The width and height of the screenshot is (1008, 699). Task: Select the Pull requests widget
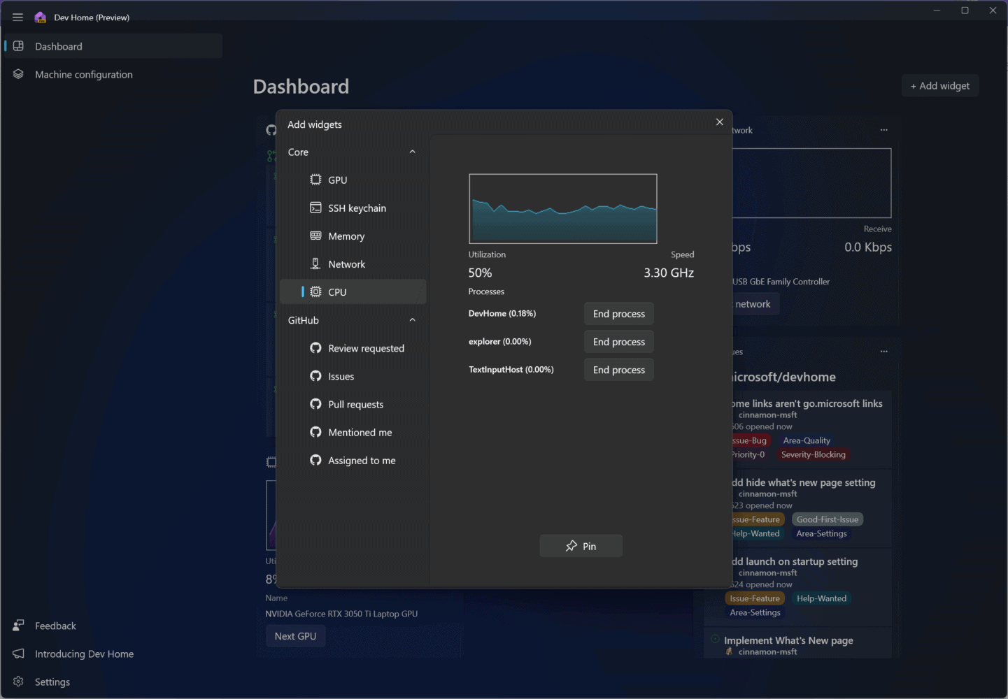pyautogui.click(x=353, y=404)
